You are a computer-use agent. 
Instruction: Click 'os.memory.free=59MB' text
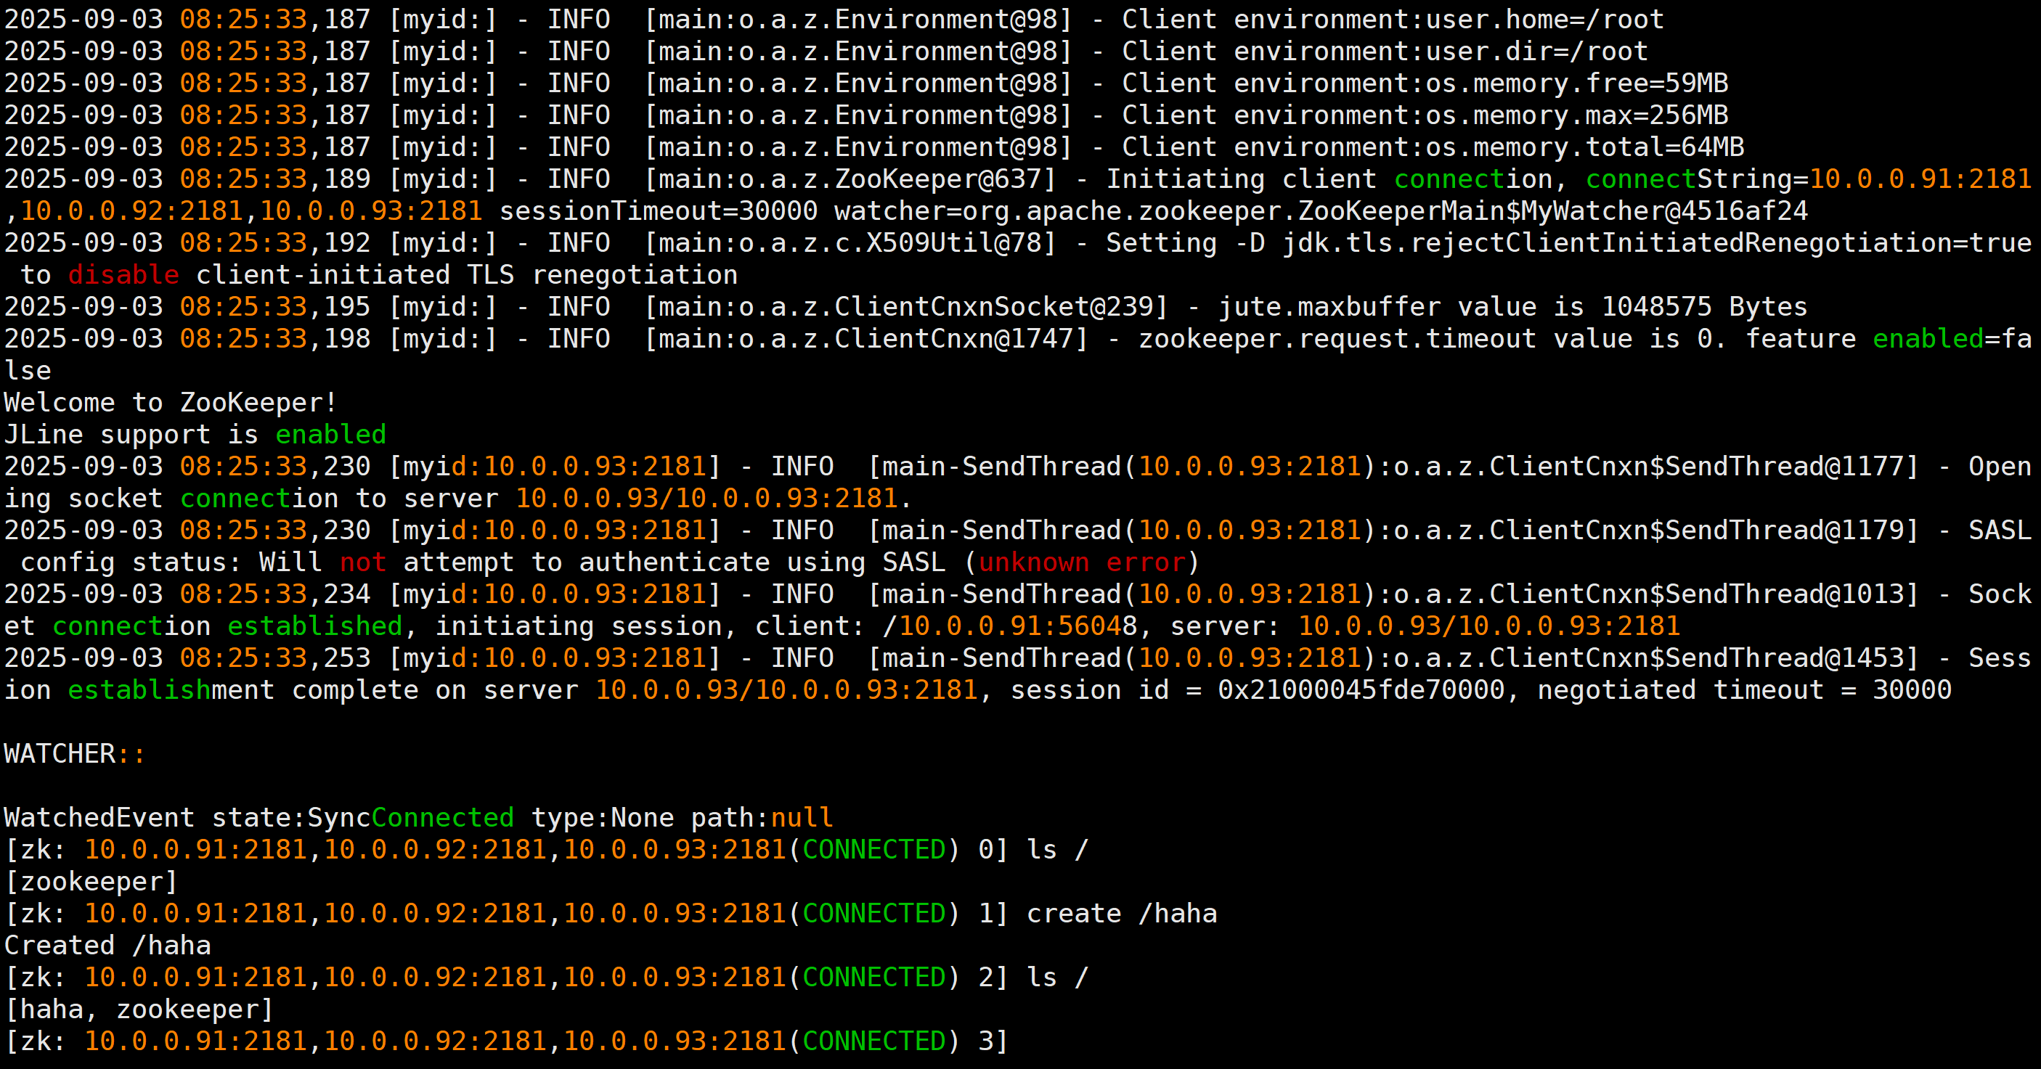[x=1577, y=83]
